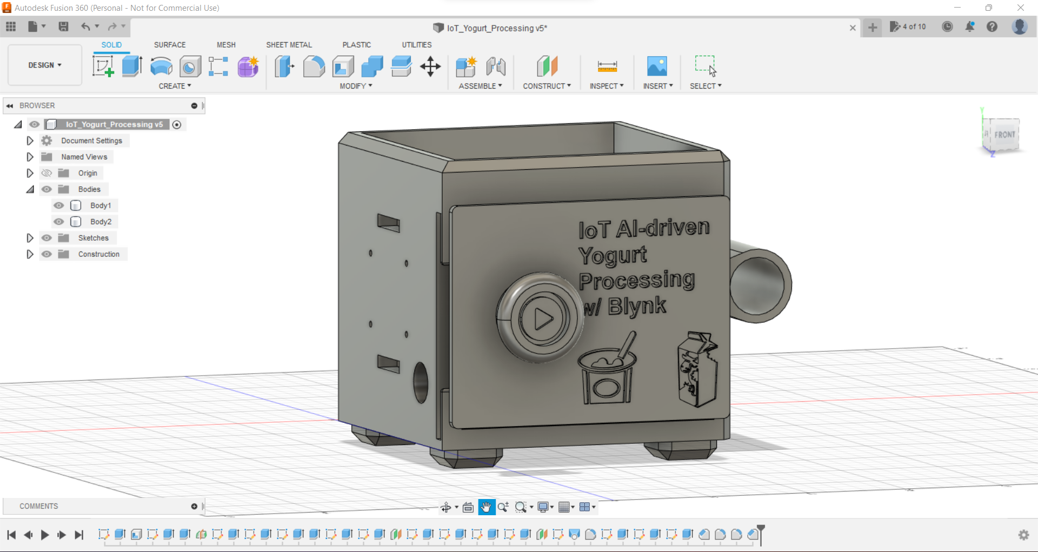
Task: Open the CREATE dropdown menu
Action: (175, 86)
